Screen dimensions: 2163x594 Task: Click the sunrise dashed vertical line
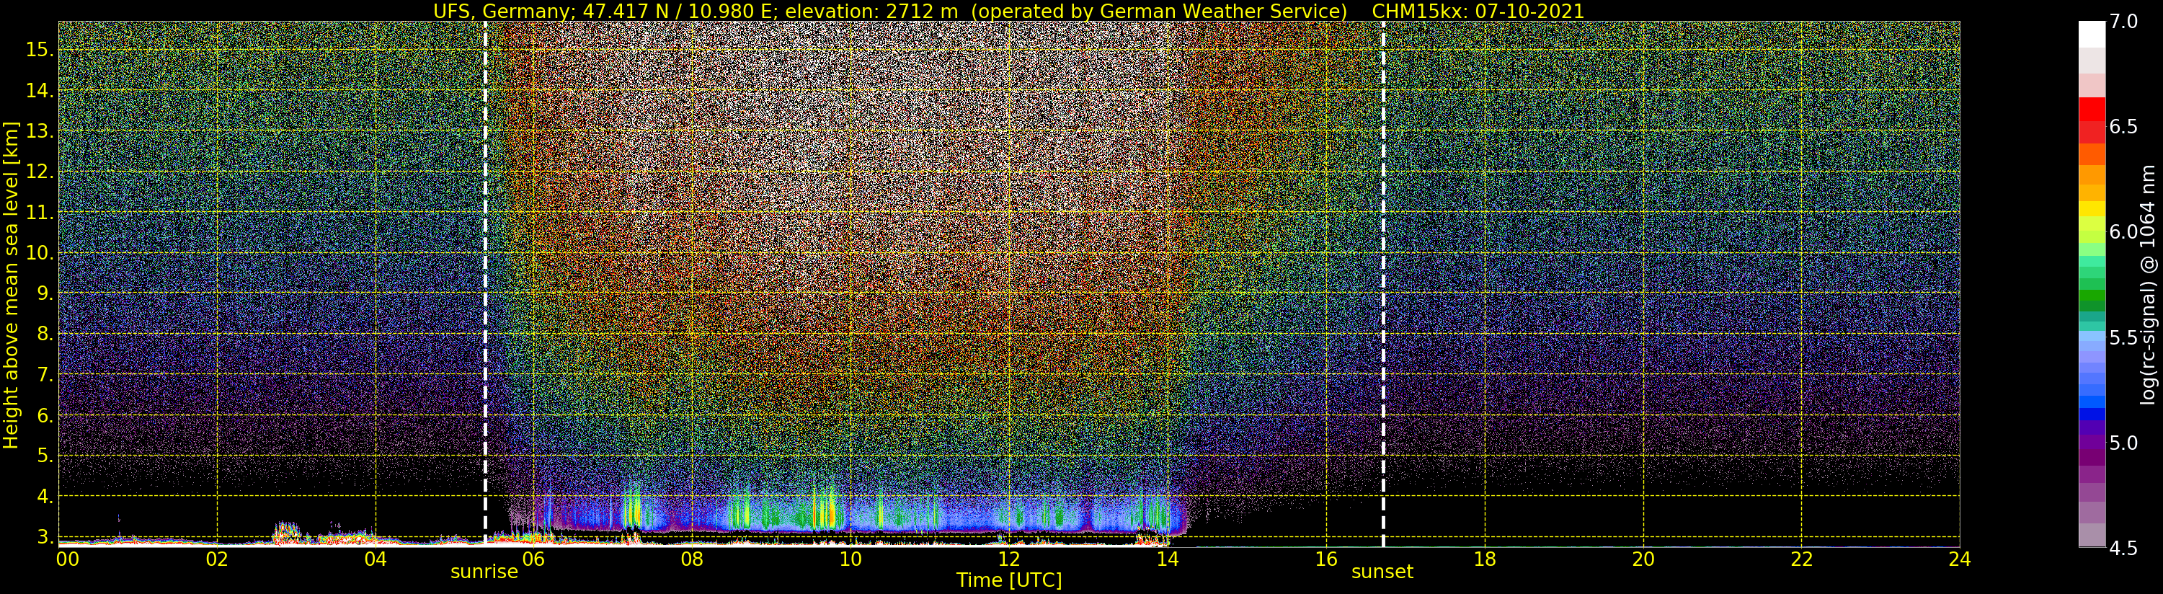tap(485, 284)
